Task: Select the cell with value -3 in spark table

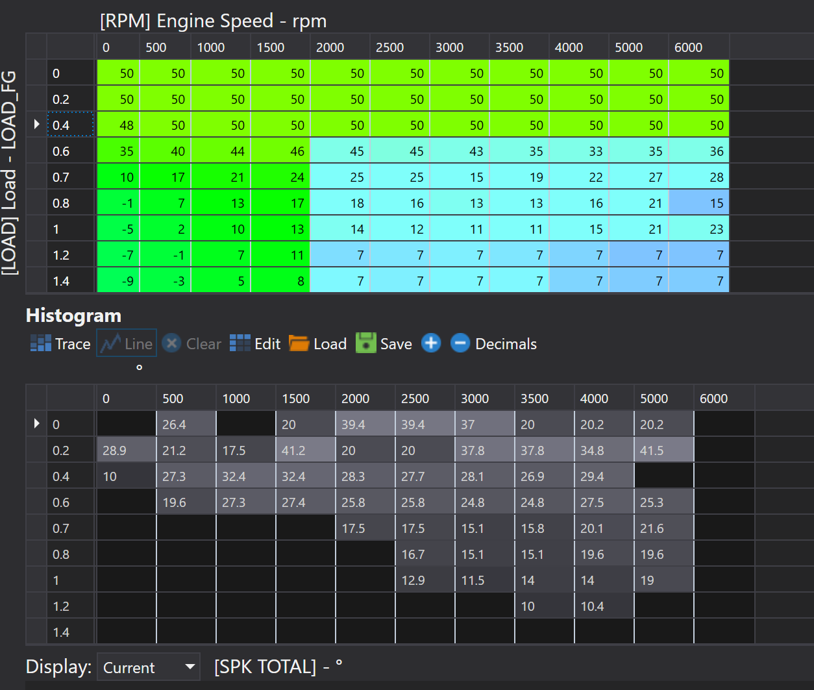Action: pos(165,280)
